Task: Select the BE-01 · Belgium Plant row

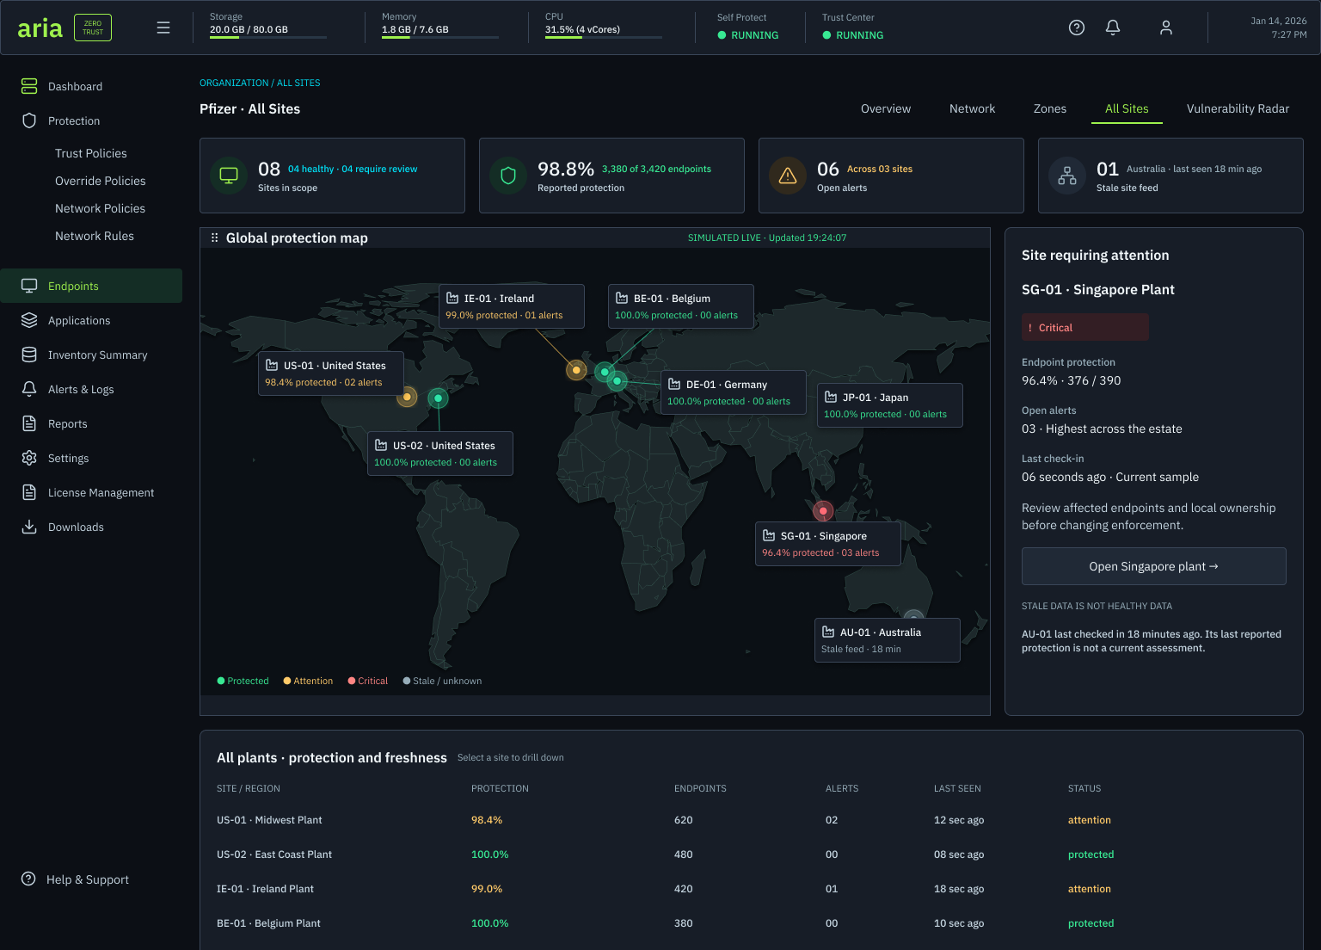Action: click(x=752, y=923)
